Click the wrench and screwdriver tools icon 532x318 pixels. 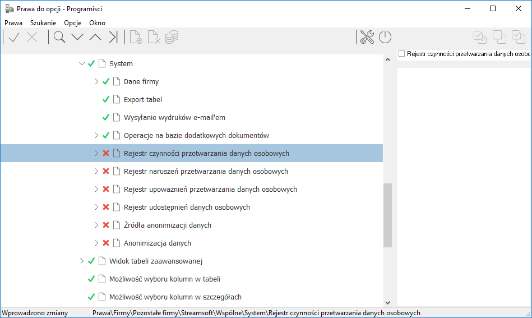[367, 37]
